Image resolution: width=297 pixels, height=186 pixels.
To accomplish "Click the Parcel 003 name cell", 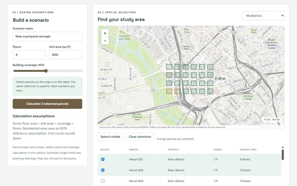I will pos(136,181).
